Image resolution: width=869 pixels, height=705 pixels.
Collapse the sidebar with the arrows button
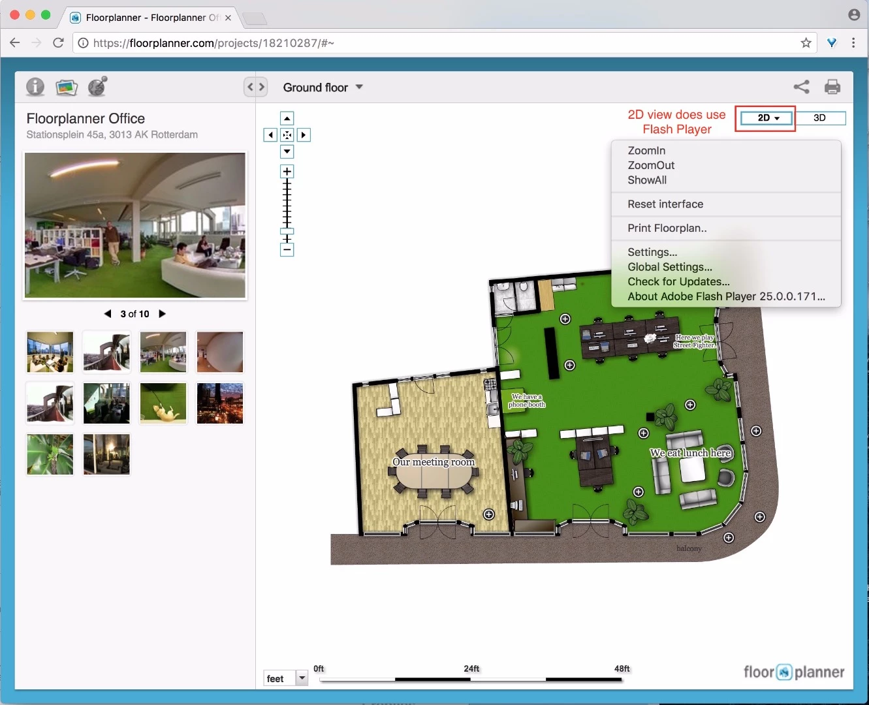pos(256,87)
